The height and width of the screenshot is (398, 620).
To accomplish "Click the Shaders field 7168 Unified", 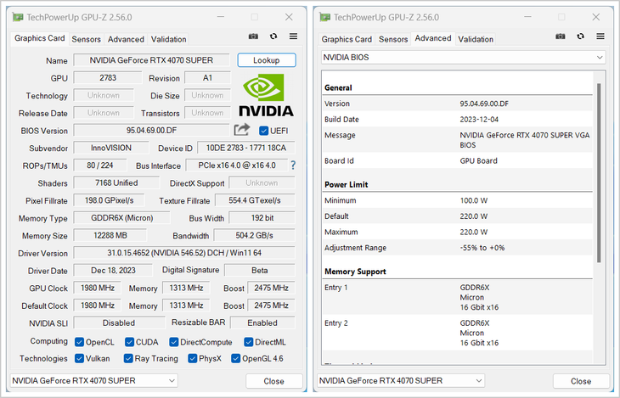I will click(116, 182).
